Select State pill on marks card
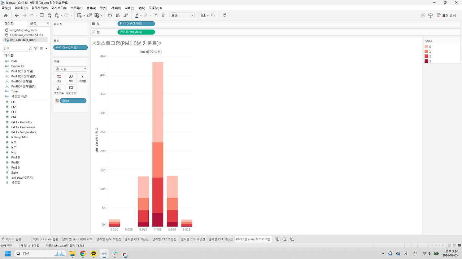This screenshot has width=462, height=259. point(73,101)
